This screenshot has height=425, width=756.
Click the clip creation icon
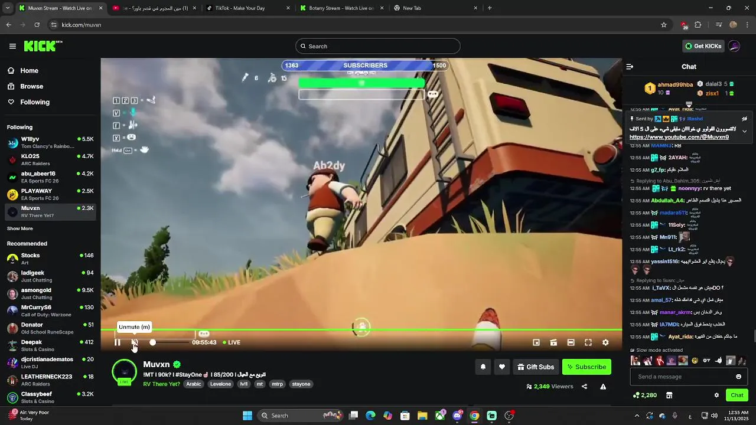(x=553, y=342)
